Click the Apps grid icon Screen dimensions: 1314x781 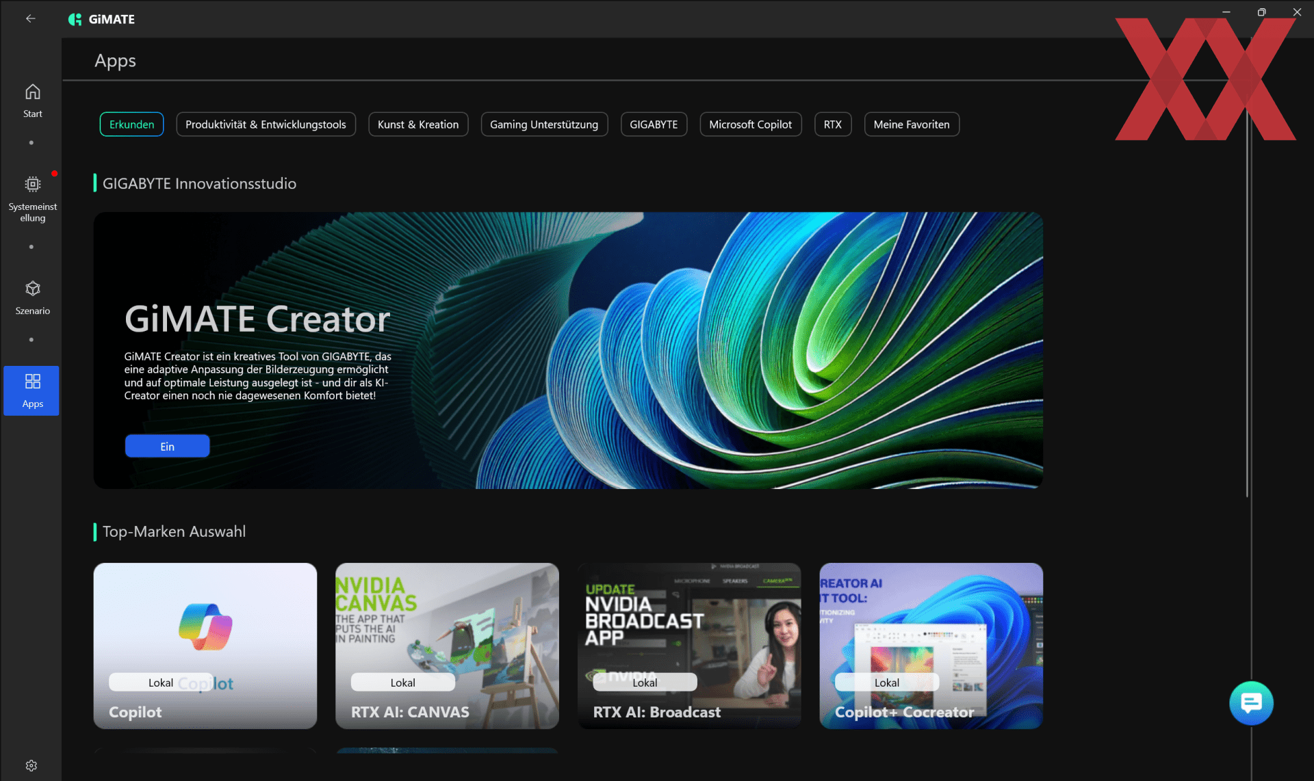tap(32, 382)
